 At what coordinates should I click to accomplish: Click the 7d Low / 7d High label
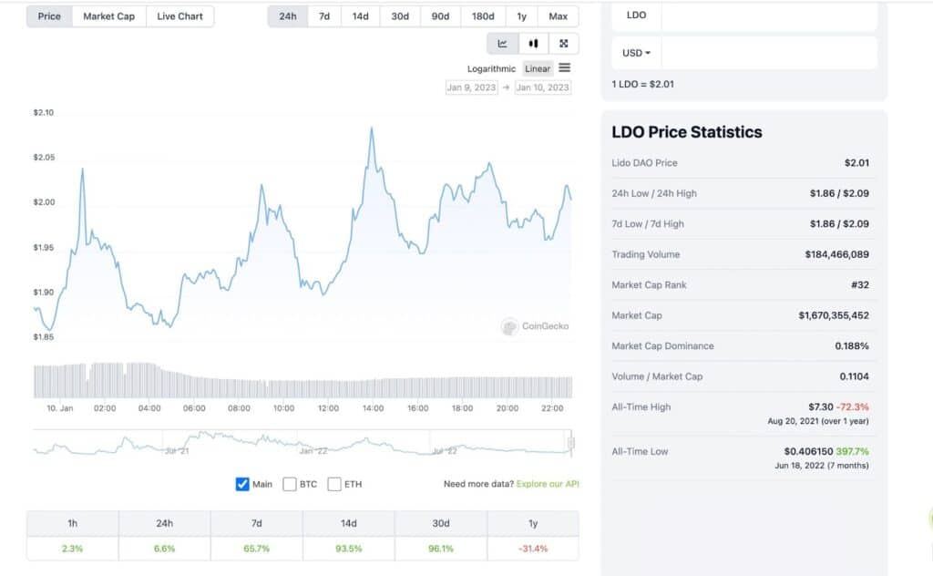pos(648,223)
